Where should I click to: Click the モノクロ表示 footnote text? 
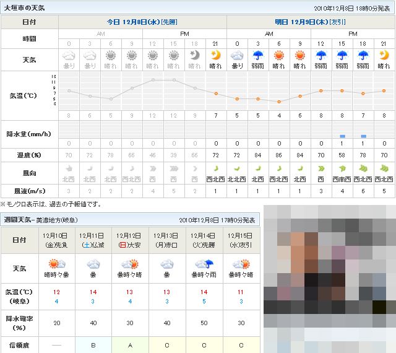pyautogui.click(x=51, y=204)
